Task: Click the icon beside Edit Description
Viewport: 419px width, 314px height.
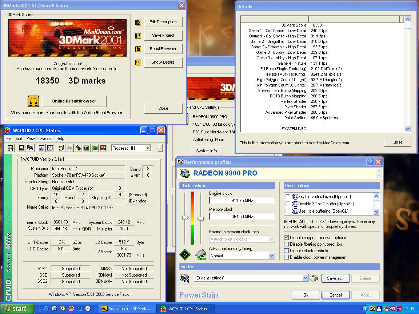Action: pyautogui.click(x=138, y=23)
